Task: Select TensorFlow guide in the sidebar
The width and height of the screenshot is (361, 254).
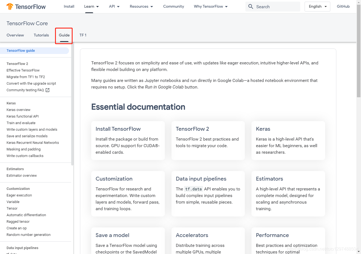Action: click(x=35, y=51)
